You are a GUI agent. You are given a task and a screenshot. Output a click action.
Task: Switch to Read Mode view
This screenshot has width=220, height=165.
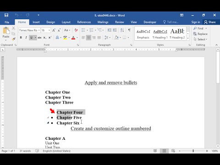[155, 151]
